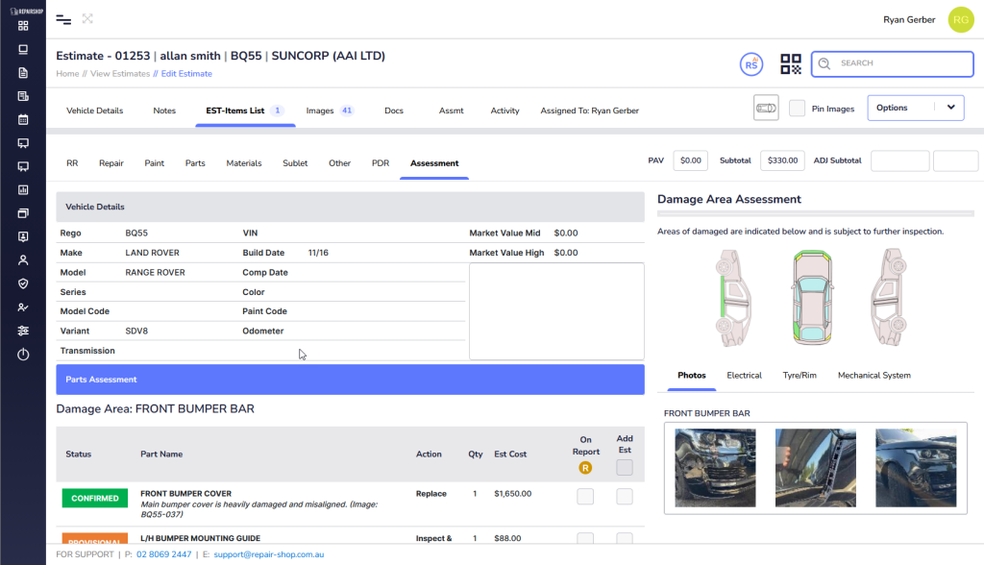
Task: Click the RG user avatar
Action: pos(961,19)
